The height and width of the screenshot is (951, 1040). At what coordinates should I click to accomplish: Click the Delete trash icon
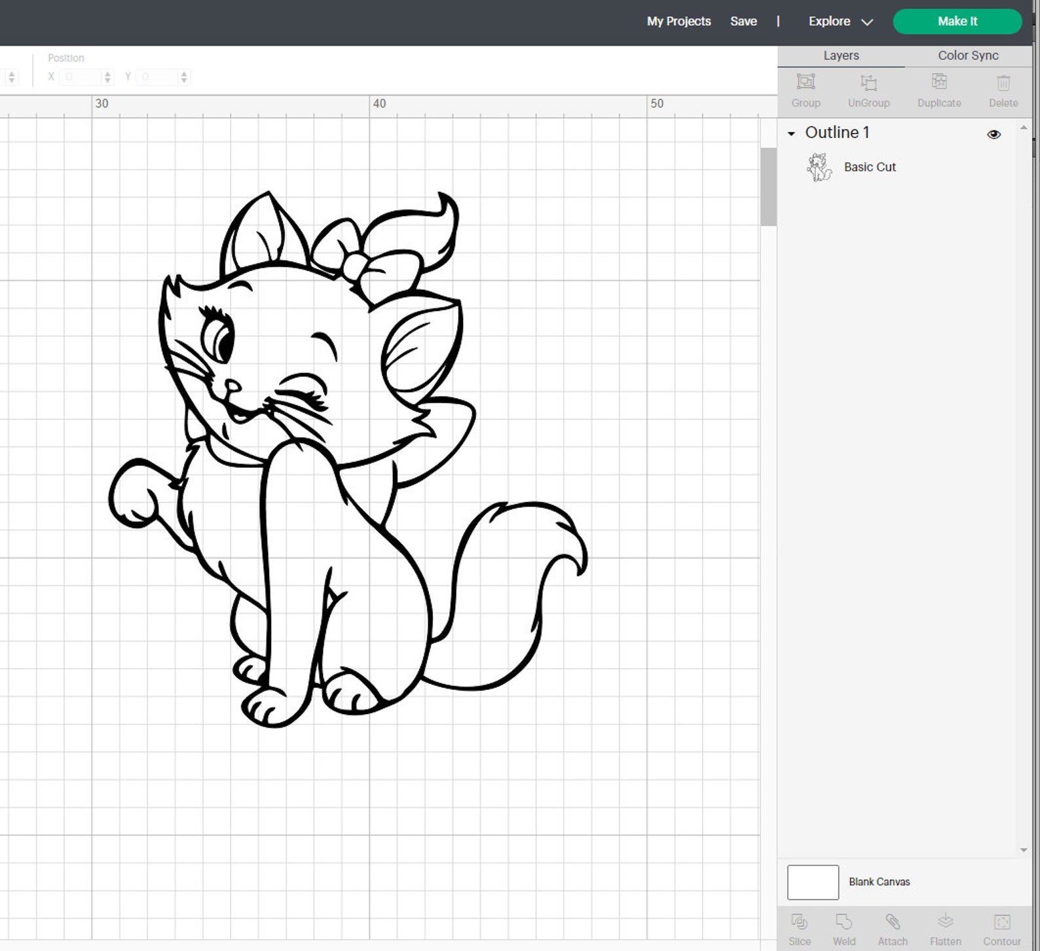1003,82
